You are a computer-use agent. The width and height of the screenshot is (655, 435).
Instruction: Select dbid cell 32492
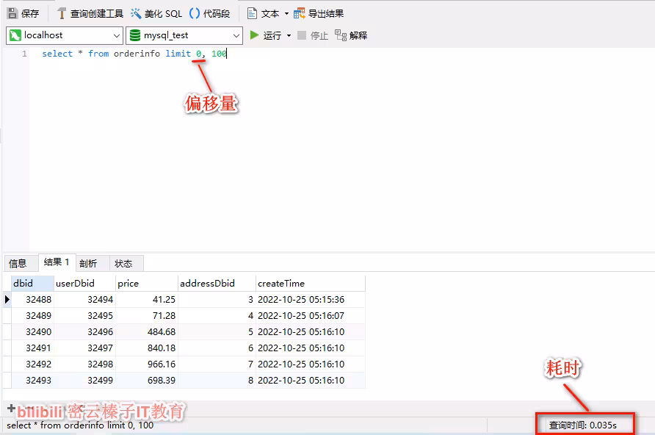pyautogui.click(x=32, y=364)
